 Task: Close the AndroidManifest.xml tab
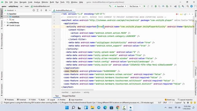pyautogui.click(x=74, y=10)
